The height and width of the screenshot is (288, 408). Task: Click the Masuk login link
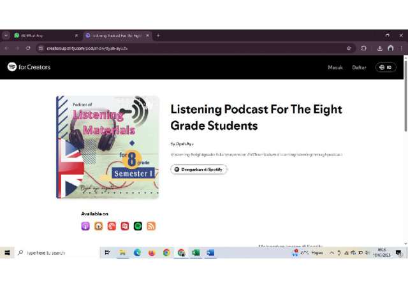[335, 67]
